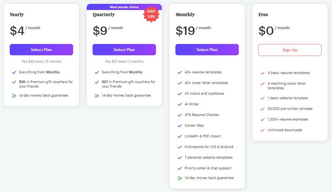Click Pay $48 every 12 months text
Image resolution: width=332 pixels, height=192 pixels.
(x=41, y=62)
